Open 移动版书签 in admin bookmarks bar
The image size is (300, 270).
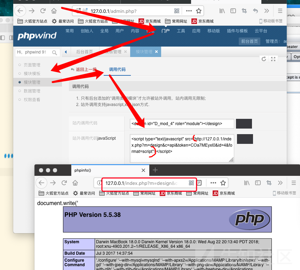pyautogui.click(x=271, y=21)
